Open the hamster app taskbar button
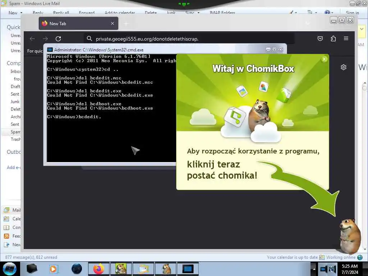Viewport: 368px width, 276px height. [x=166, y=269]
